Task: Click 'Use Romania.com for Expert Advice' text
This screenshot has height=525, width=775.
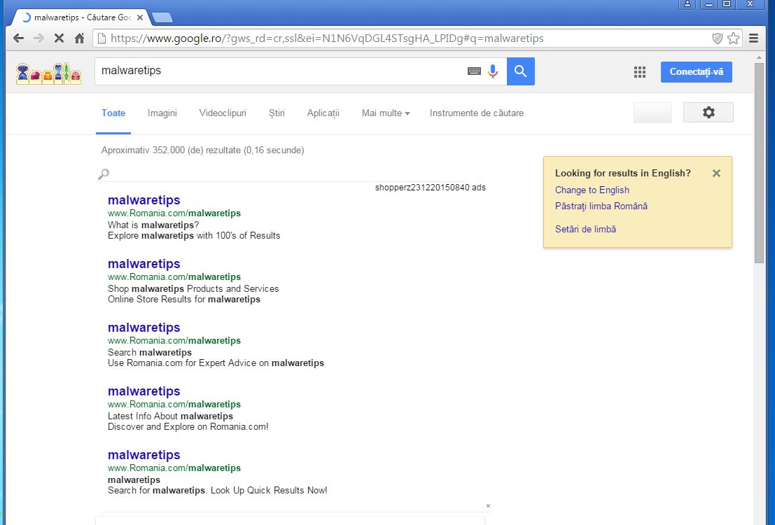Action: (216, 363)
